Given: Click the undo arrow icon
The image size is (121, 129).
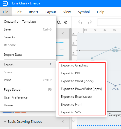Looking at the screenshot, I should coord(80,22).
